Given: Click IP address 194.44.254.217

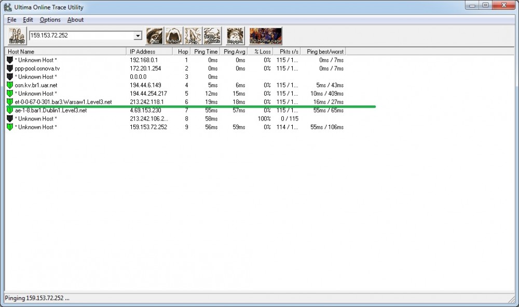Looking at the screenshot, I should click(148, 94).
